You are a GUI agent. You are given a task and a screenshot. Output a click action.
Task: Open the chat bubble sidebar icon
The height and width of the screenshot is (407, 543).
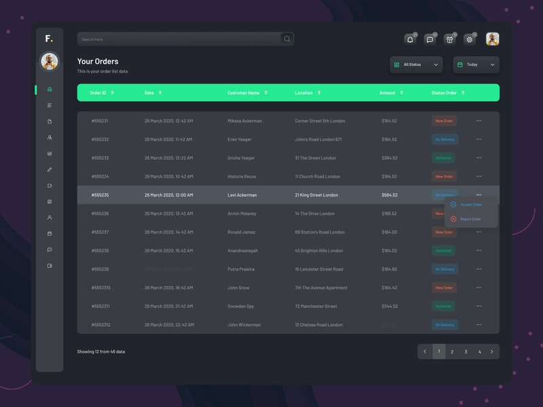[50, 250]
